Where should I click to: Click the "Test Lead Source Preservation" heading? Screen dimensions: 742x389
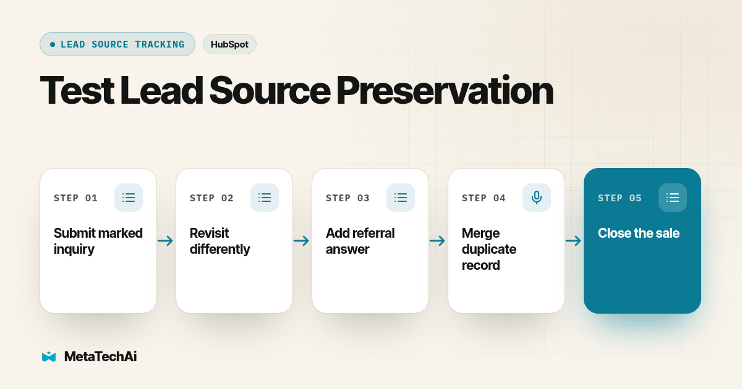tap(297, 91)
